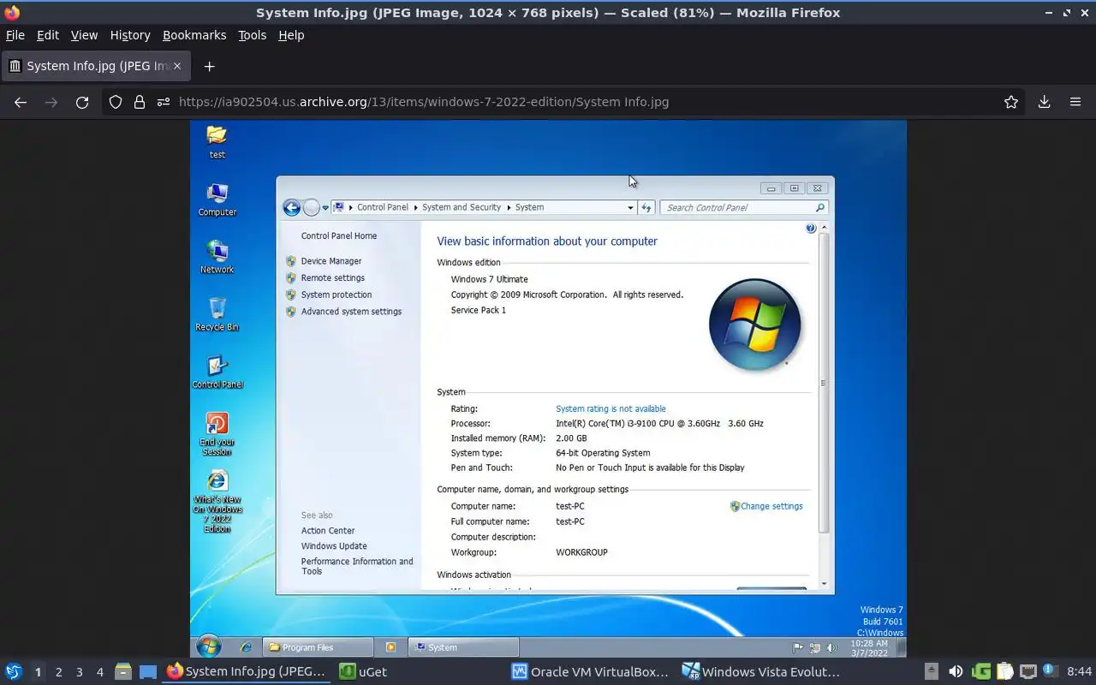Screen dimensions: 1096x685
Task: Switch to Oracle VM VirtualBox taskbar window
Action: pos(590,672)
